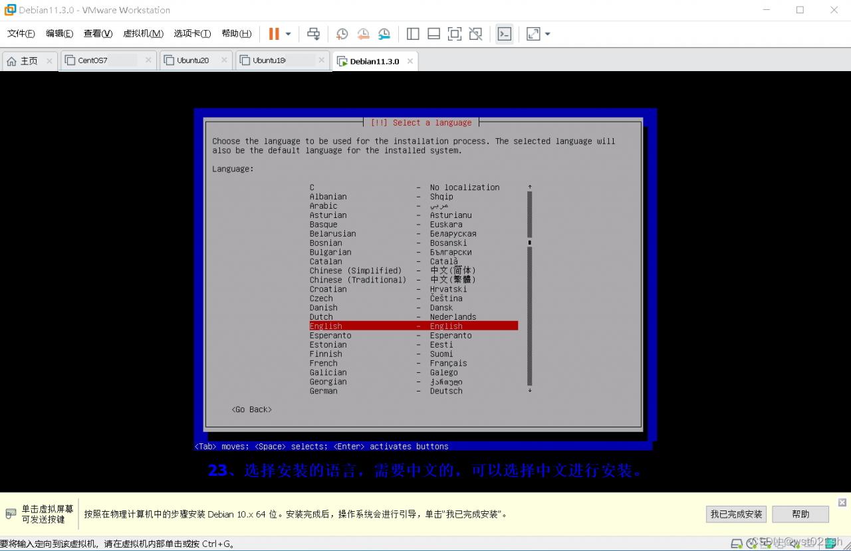Enter full screen mode
This screenshot has height=551, width=851.
455,34
